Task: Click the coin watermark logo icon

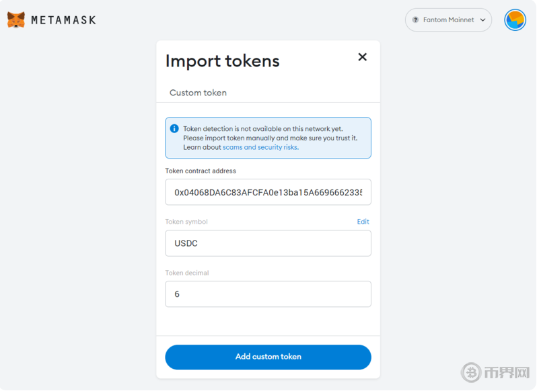Action: click(x=470, y=372)
